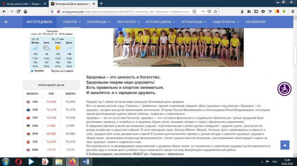The height and width of the screenshot is (166, 297).
Task: Open the accessibility wheelchair widget
Action: click(x=284, y=89)
